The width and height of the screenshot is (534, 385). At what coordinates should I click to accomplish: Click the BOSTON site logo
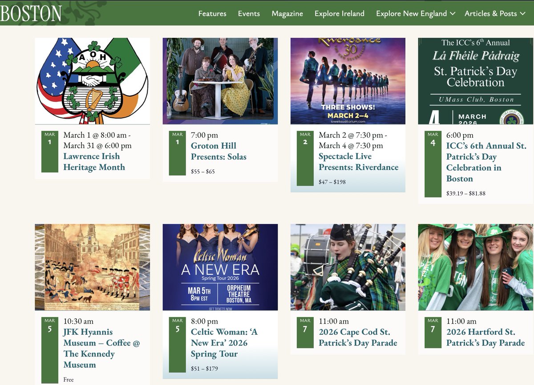31,12
